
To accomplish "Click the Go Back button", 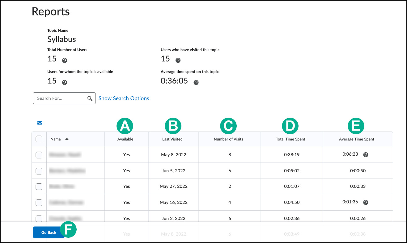I will coord(49,233).
